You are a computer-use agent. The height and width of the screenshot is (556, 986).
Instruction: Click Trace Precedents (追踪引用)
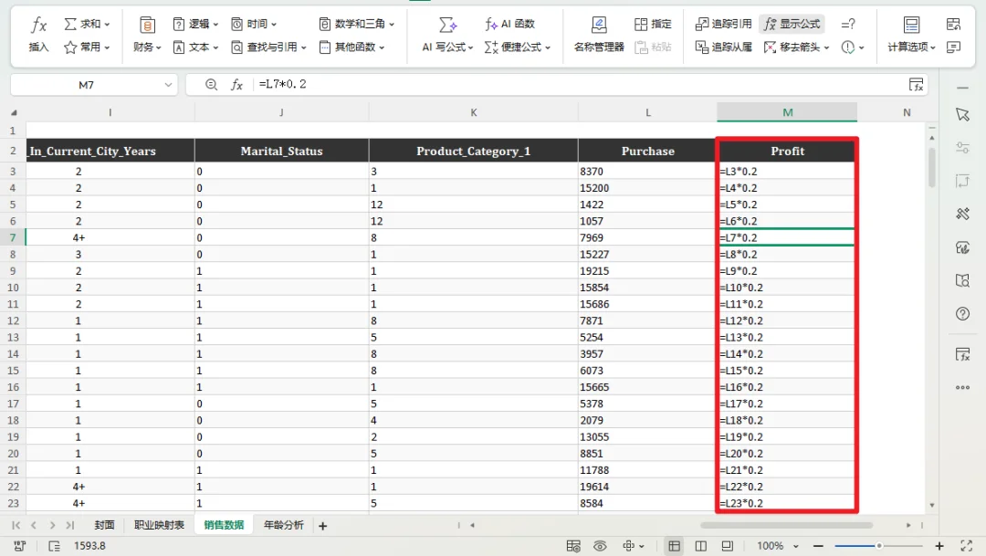coord(724,24)
